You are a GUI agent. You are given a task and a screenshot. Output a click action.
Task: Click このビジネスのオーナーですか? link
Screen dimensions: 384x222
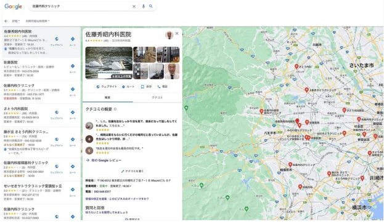tap(129, 199)
